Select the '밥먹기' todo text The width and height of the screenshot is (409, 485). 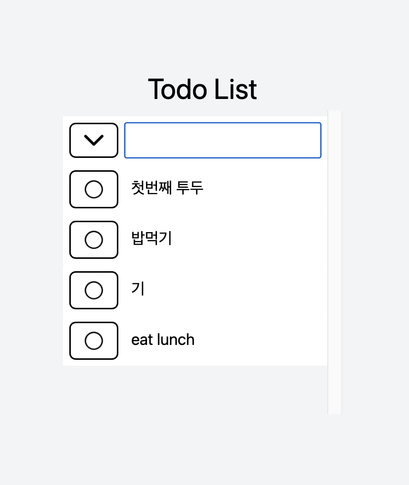click(x=152, y=238)
